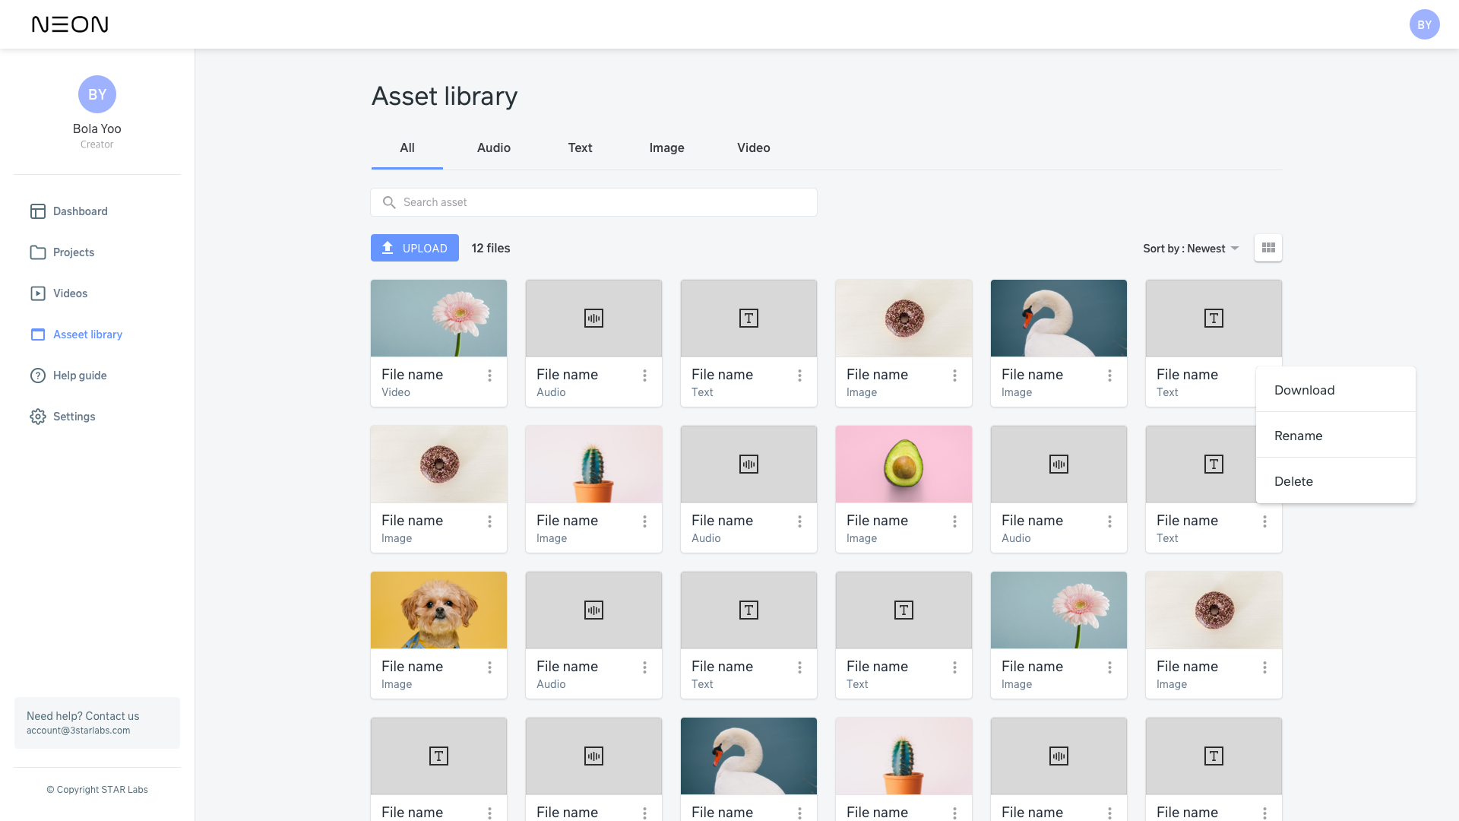Click magnifier icon in search field
1459x821 pixels.
coord(389,202)
